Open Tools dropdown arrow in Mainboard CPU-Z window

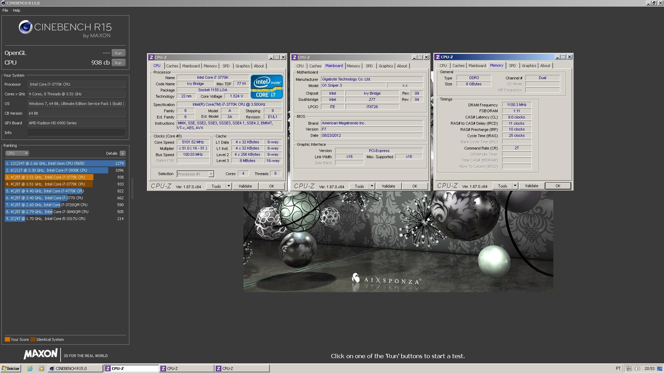coord(372,186)
